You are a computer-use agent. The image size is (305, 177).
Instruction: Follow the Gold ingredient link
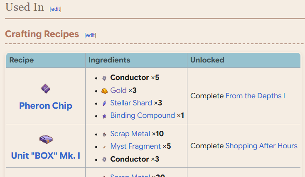tap(118, 90)
